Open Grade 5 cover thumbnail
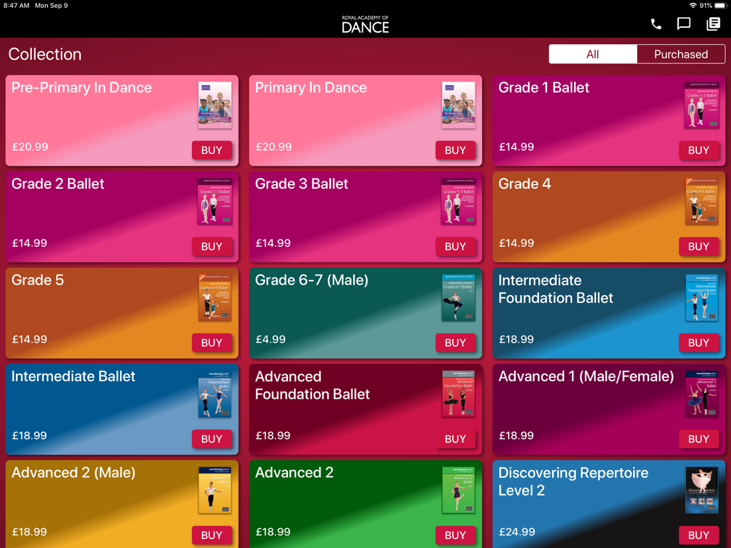731x548 pixels. (215, 298)
